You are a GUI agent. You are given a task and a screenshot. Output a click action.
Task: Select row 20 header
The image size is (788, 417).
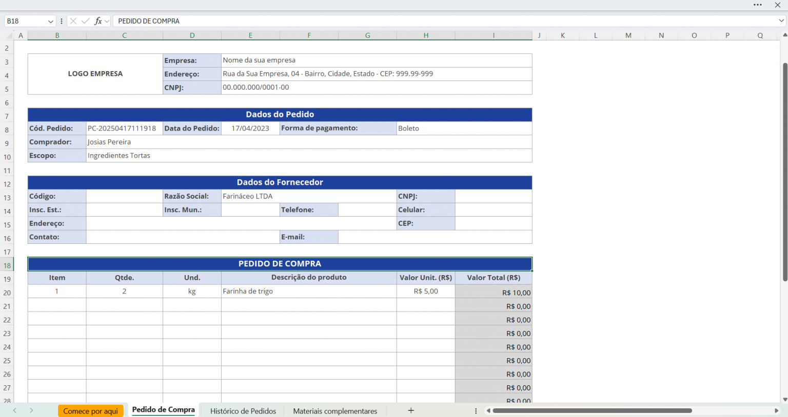click(x=7, y=293)
